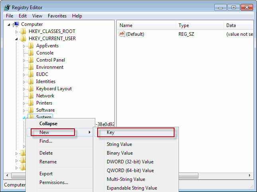Click the Software folder icon

coord(31,110)
